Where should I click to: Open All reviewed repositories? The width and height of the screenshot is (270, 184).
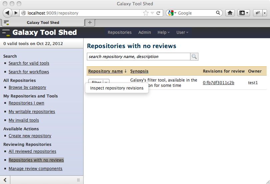tap(32, 151)
